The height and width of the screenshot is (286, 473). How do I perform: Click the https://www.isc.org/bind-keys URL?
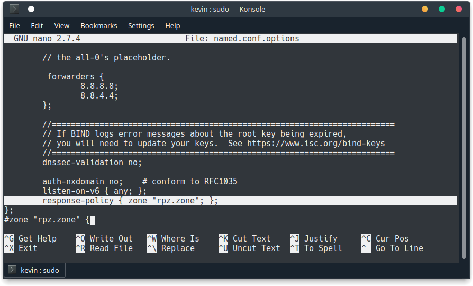316,144
